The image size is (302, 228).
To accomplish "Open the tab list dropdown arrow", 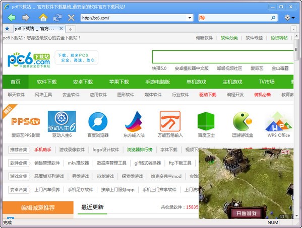I will coord(293,29).
